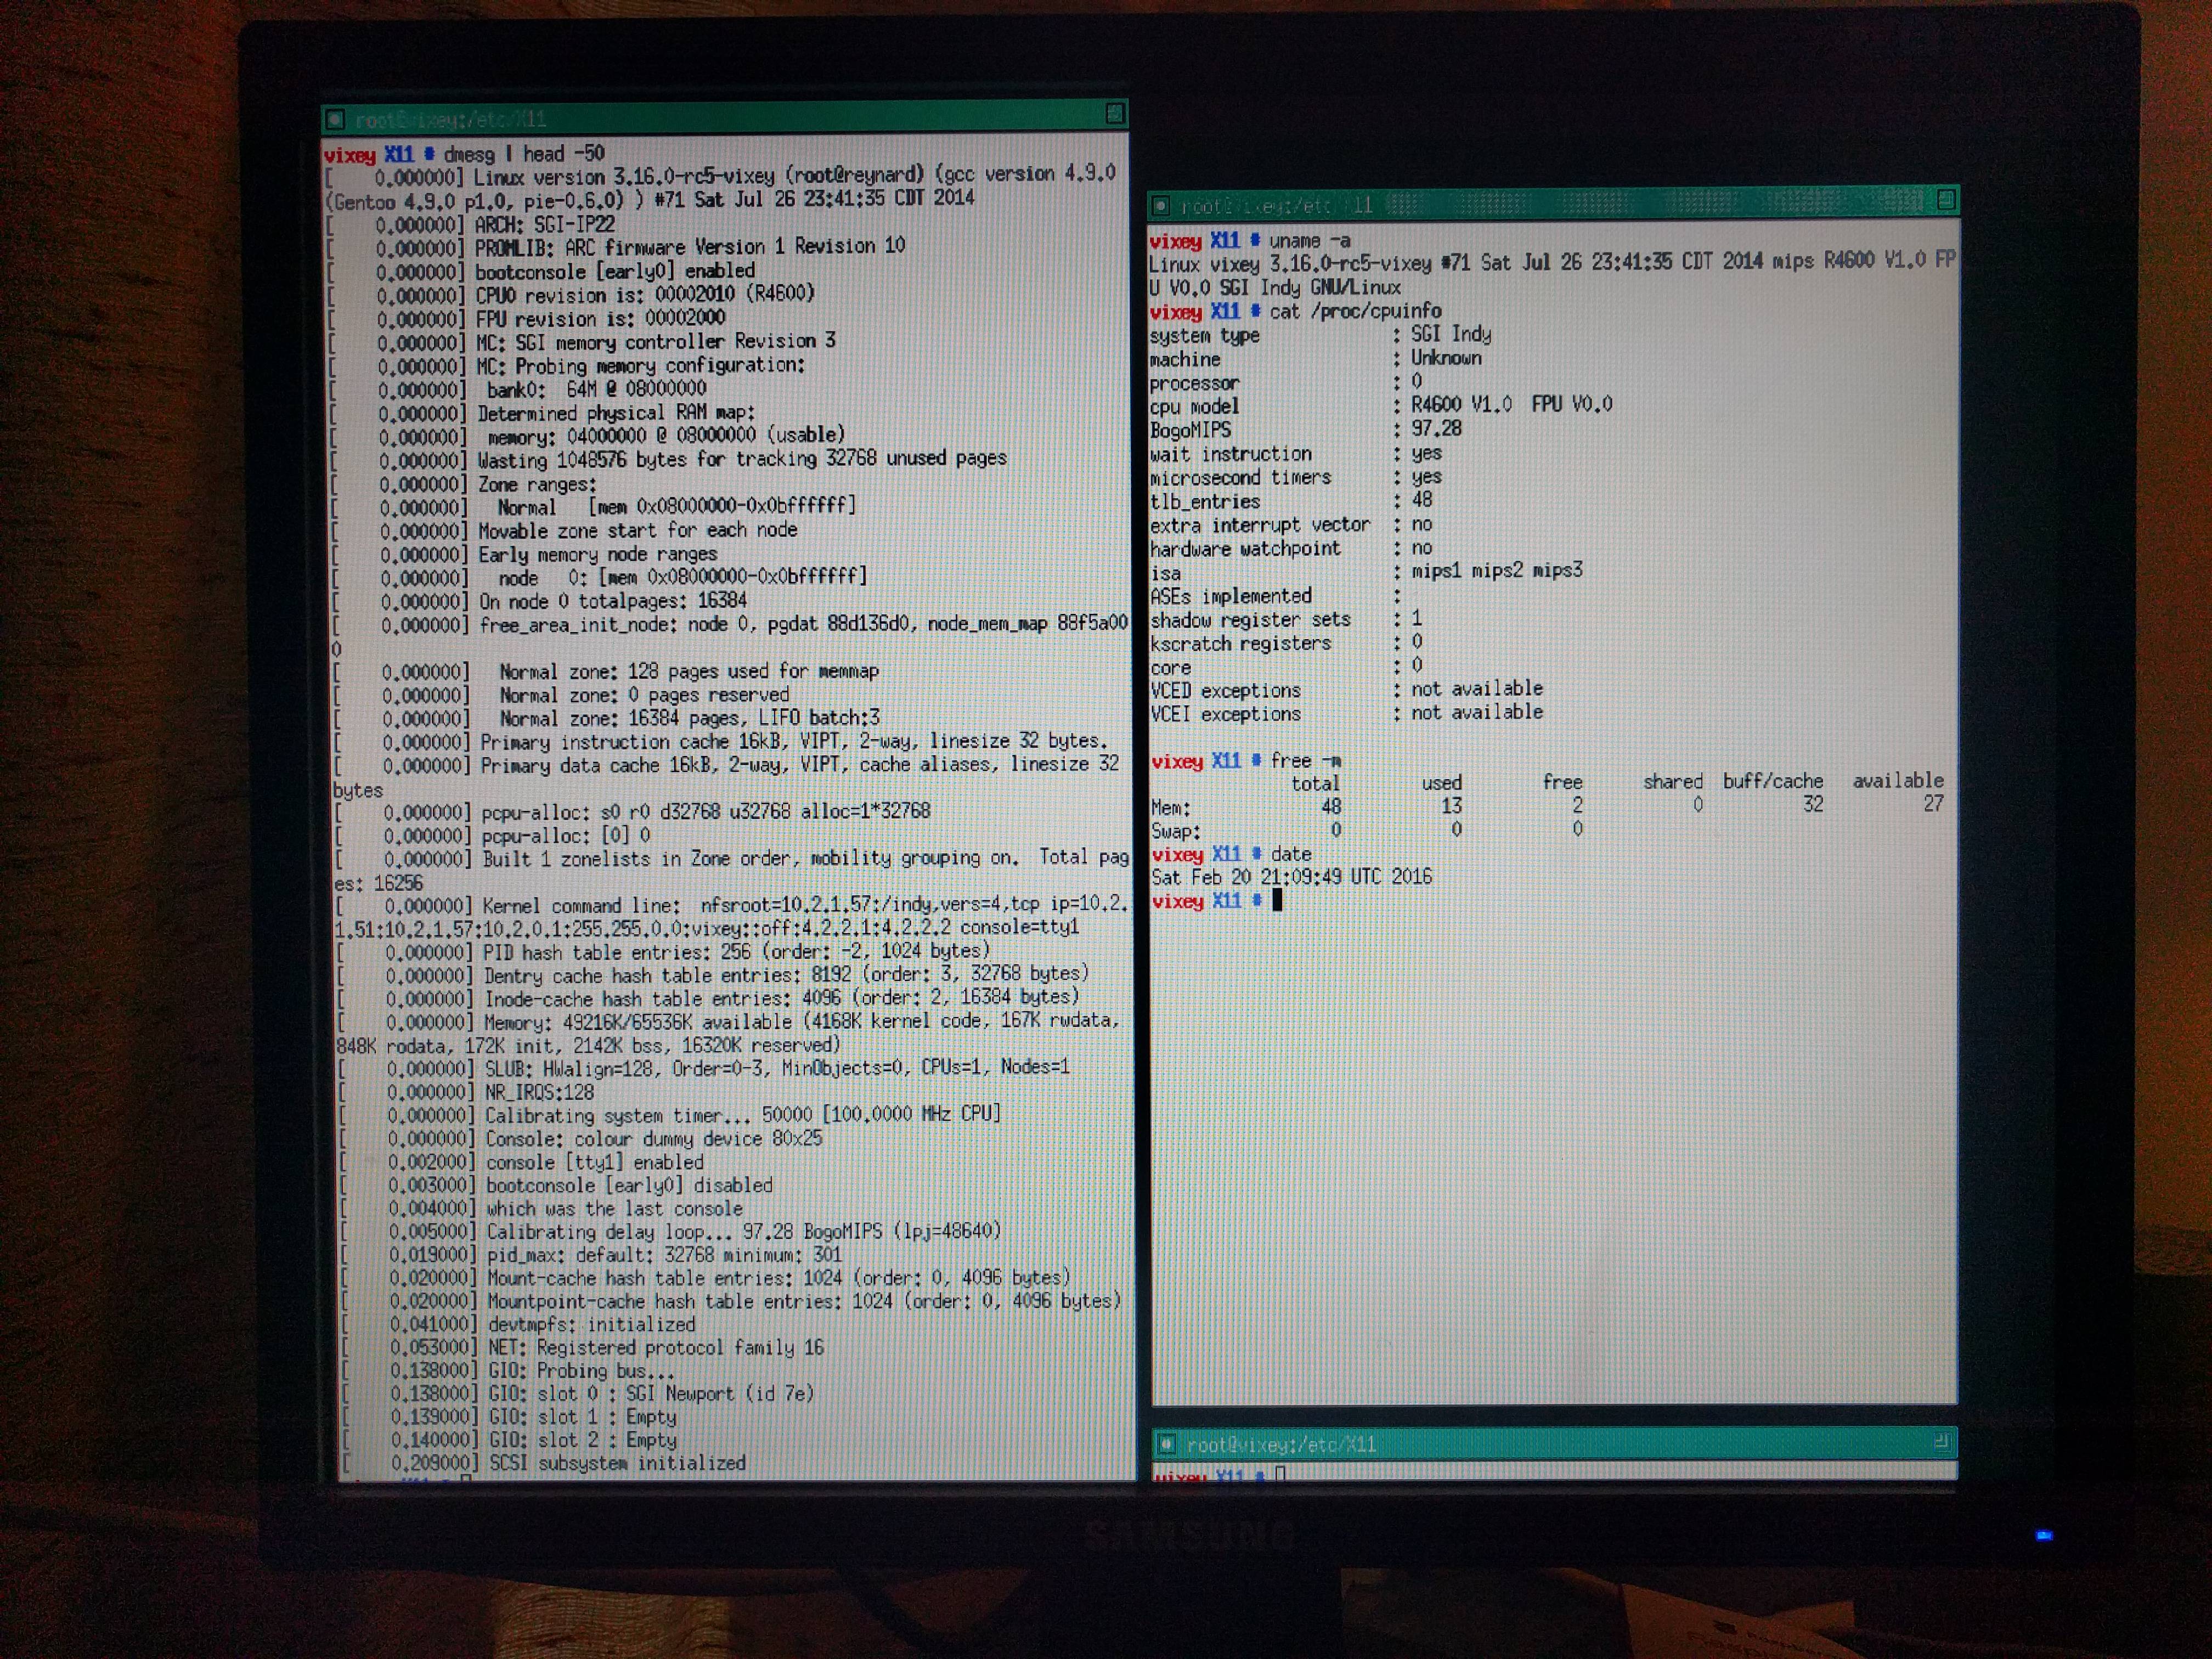Click empty white area of cpuinfo terminal
The image size is (2212, 1659).
coord(1550,1150)
